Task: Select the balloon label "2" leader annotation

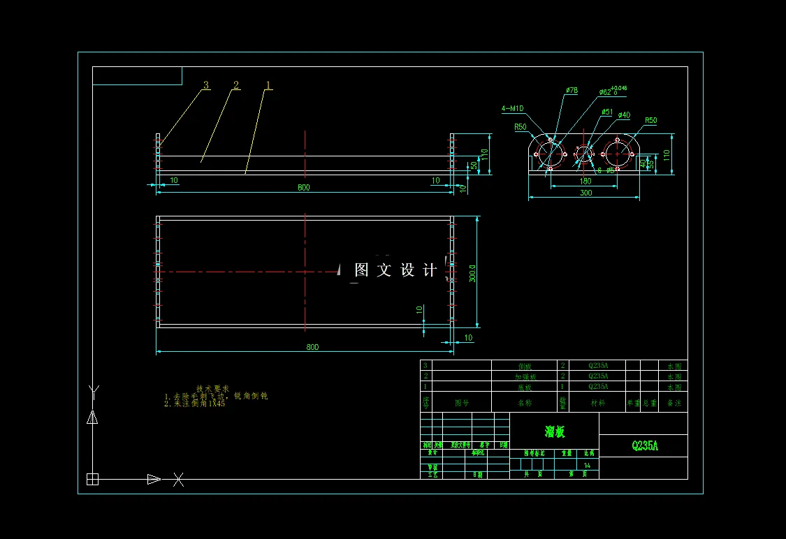Action: pos(236,85)
